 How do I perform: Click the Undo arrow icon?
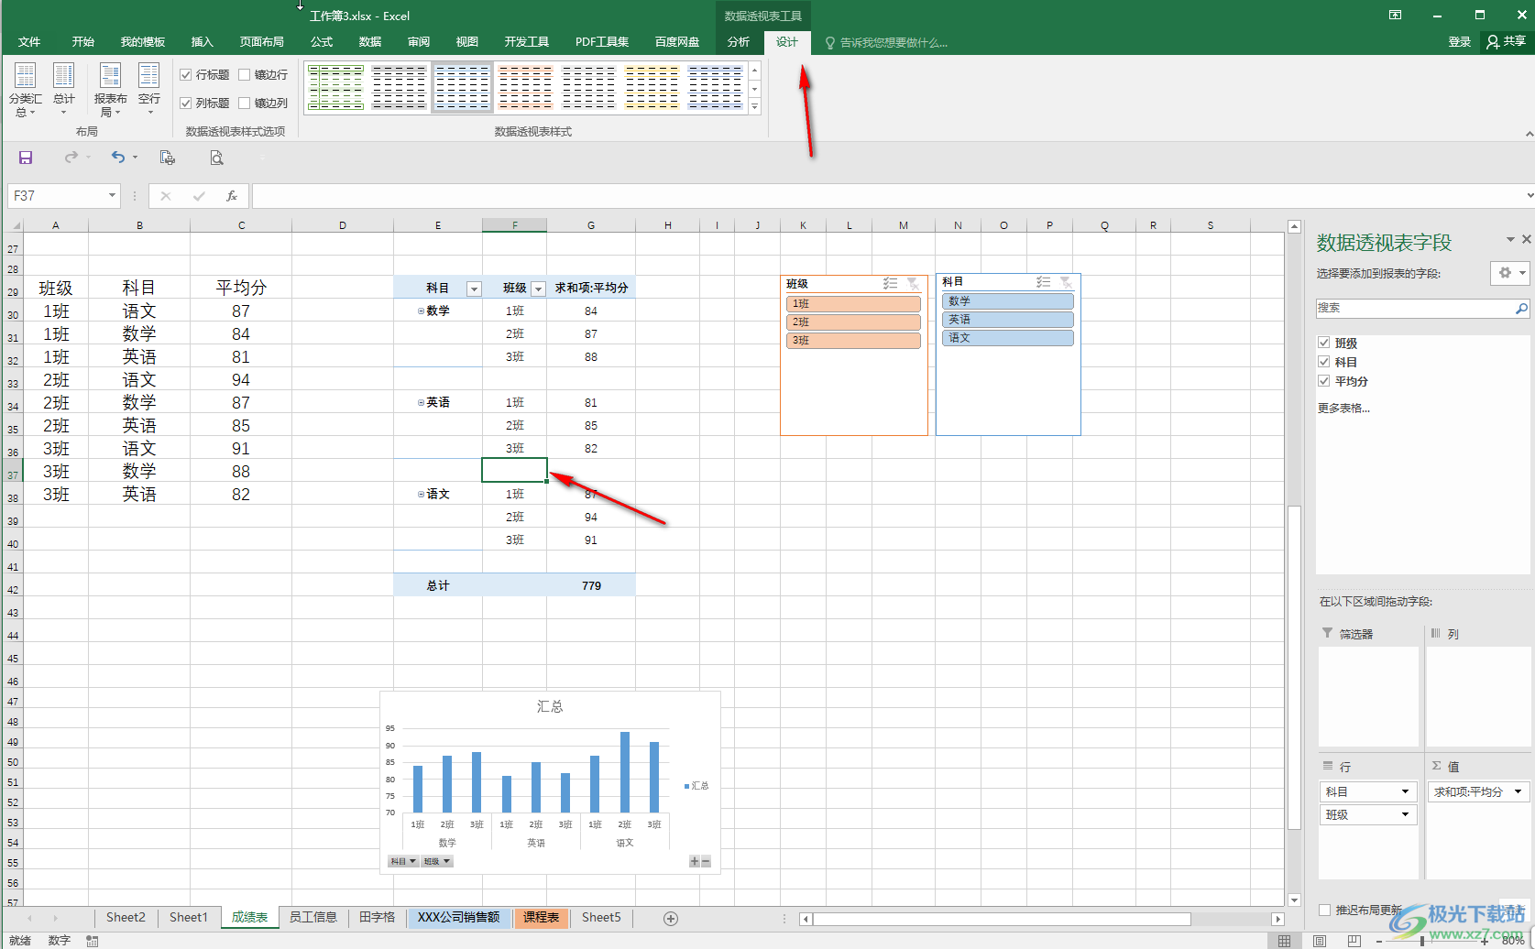118,158
